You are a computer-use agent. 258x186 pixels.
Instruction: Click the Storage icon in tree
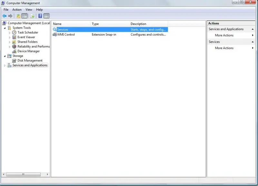point(9,56)
